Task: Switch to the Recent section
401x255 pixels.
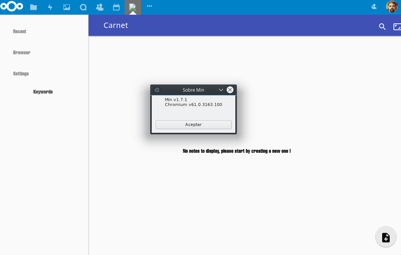Action: [x=20, y=31]
